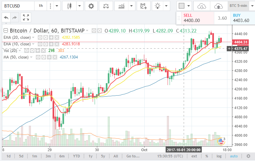255x161 pixels.
Task: Remove the MA (50, close) indicator
Action: pos(55,57)
